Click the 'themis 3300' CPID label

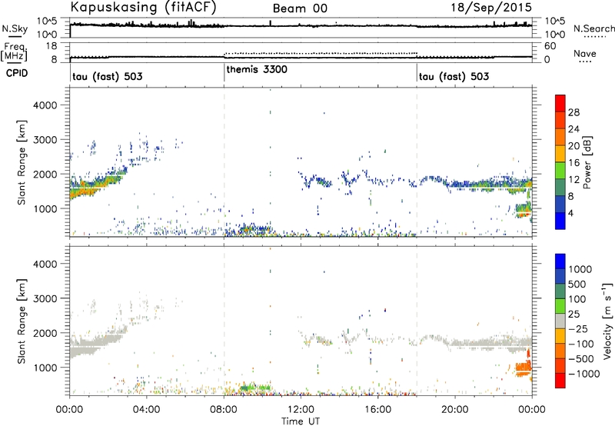tap(257, 69)
